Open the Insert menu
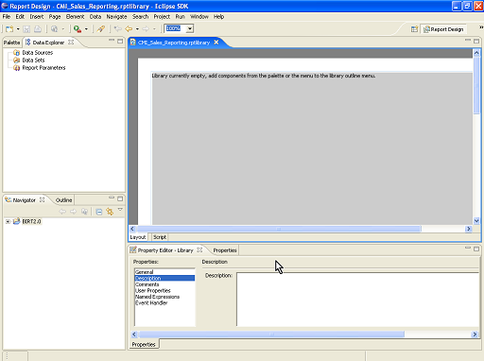The image size is (484, 361). [x=37, y=17]
